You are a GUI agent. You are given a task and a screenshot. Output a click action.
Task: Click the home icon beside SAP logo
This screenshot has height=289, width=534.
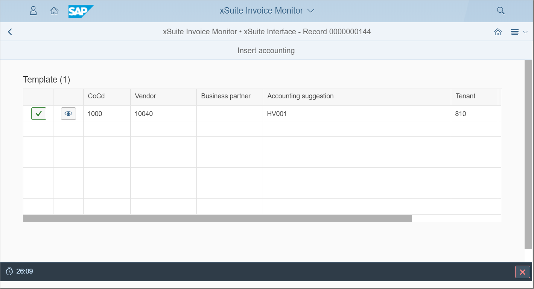54,11
